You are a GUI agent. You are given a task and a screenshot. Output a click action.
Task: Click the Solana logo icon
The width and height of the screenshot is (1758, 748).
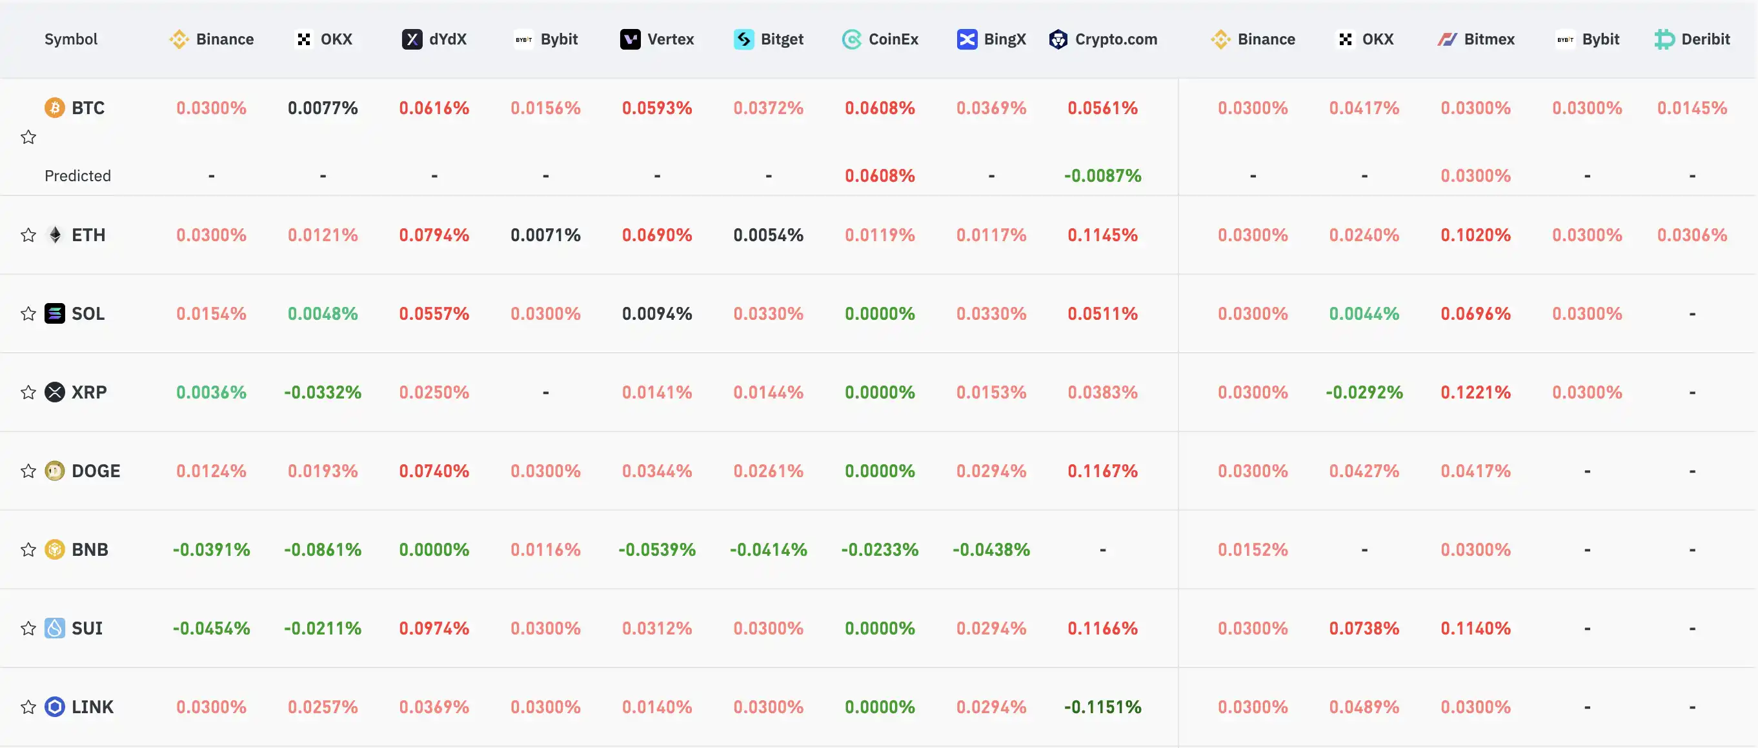(x=55, y=313)
